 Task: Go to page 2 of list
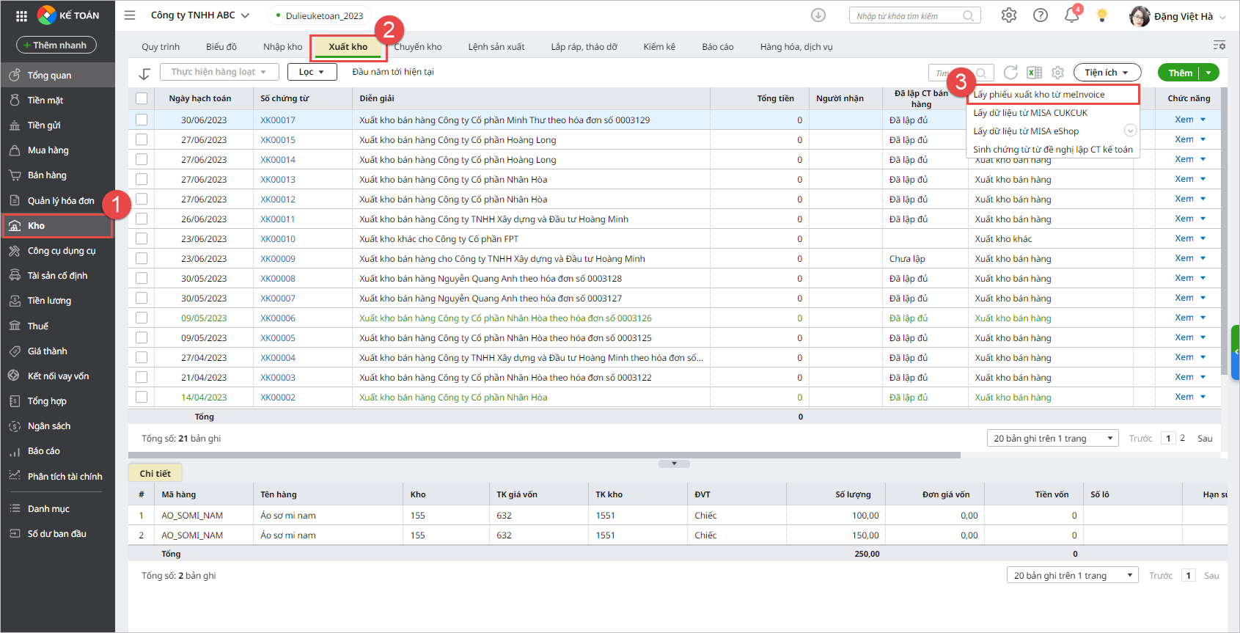click(x=1182, y=438)
